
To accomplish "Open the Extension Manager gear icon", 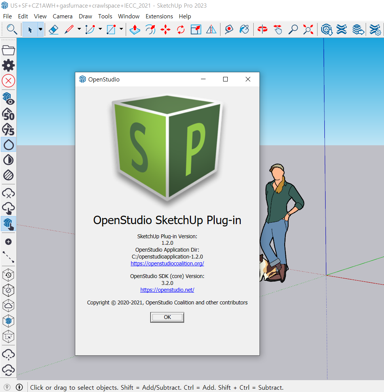I will tap(375, 29).
